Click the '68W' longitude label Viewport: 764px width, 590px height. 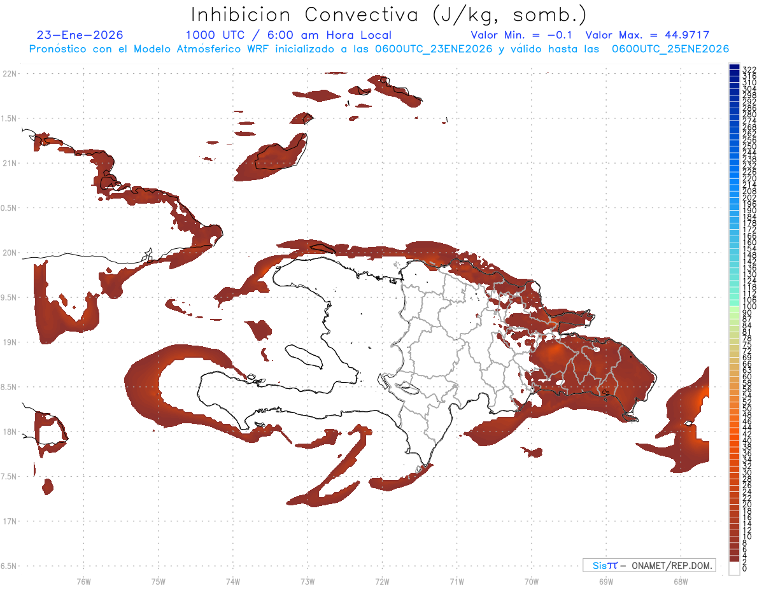(x=680, y=581)
